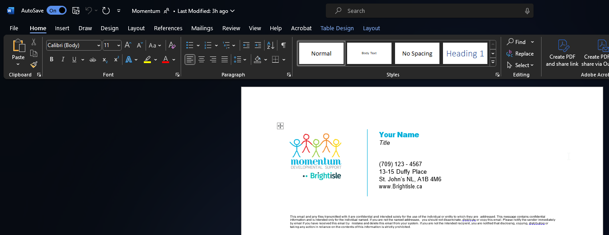Click the Replace button
609x235 pixels.
coord(520,53)
